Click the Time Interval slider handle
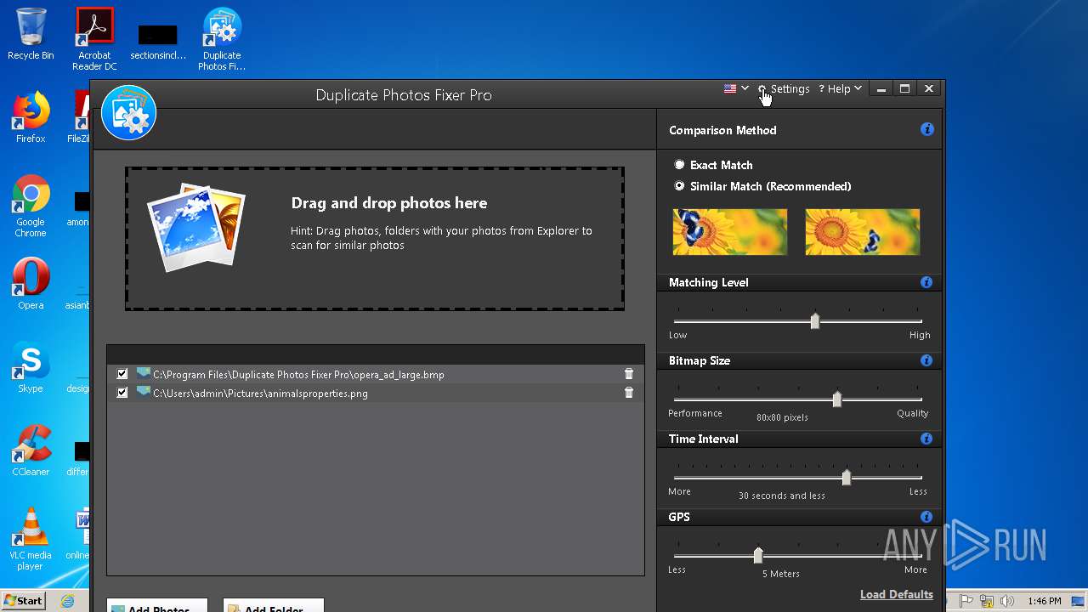Screen dimensions: 1088x612 pyautogui.click(x=847, y=477)
